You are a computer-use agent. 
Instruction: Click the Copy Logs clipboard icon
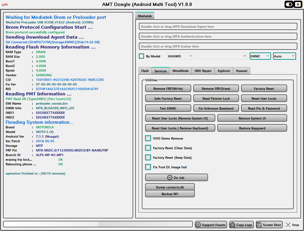232,225
